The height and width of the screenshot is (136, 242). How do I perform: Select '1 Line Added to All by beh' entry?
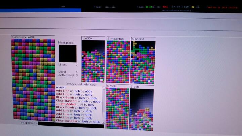point(75,104)
